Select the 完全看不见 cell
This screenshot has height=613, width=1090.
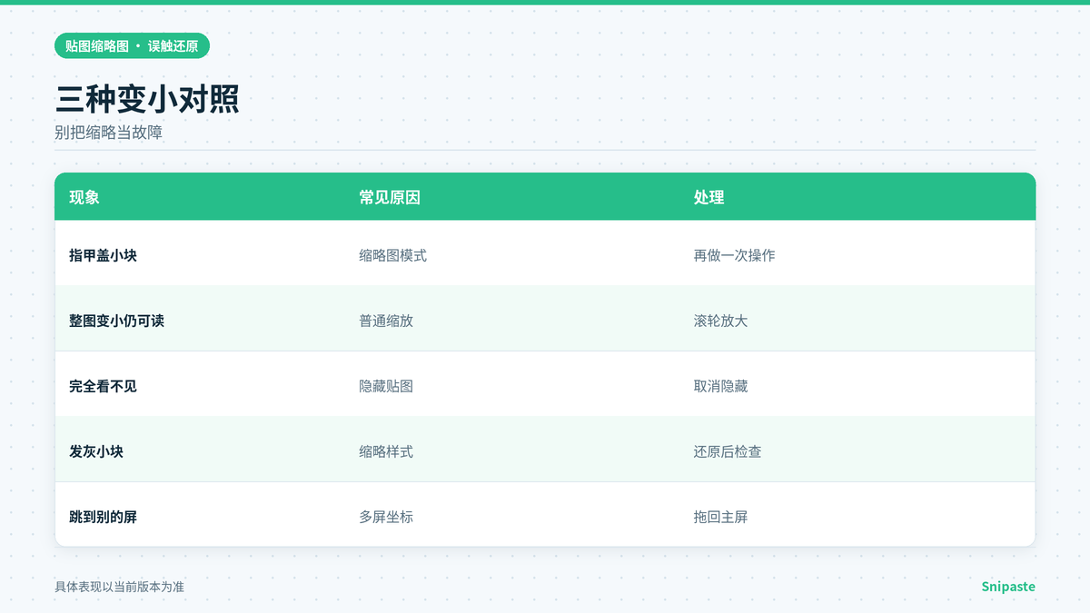pos(103,386)
